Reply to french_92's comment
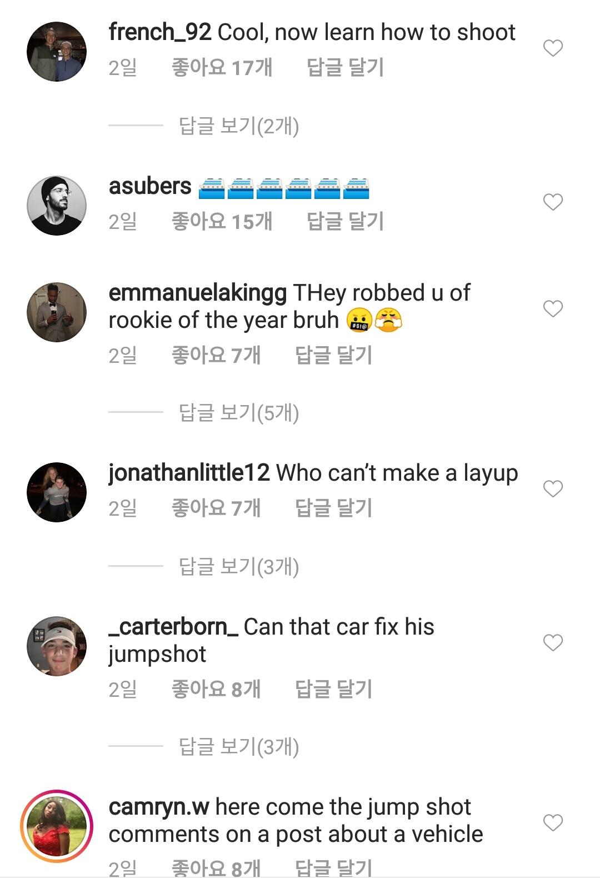Image resolution: width=600 pixels, height=878 pixels. (x=345, y=68)
